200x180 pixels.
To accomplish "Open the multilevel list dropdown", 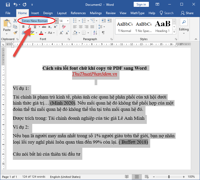I will 97,21.
